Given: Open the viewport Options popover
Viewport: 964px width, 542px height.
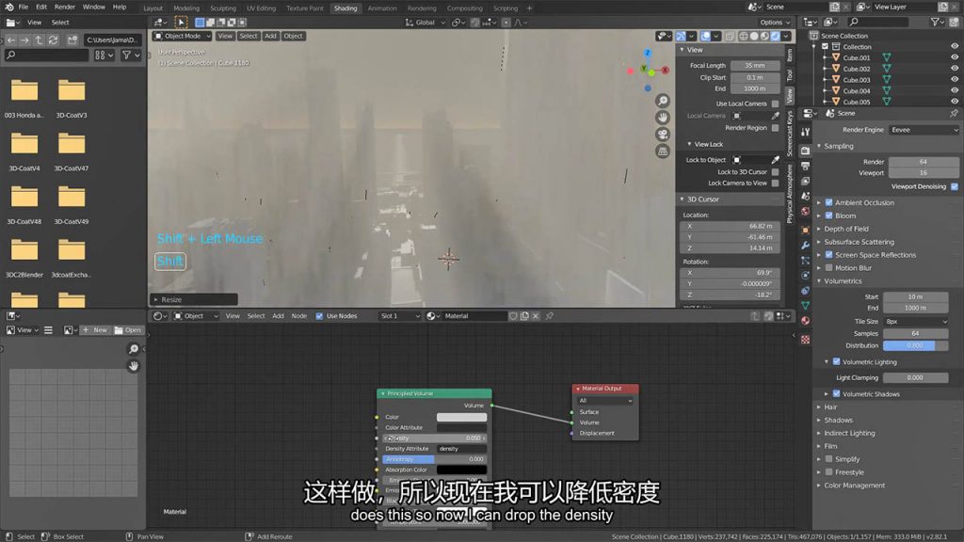Looking at the screenshot, I should pyautogui.click(x=775, y=23).
